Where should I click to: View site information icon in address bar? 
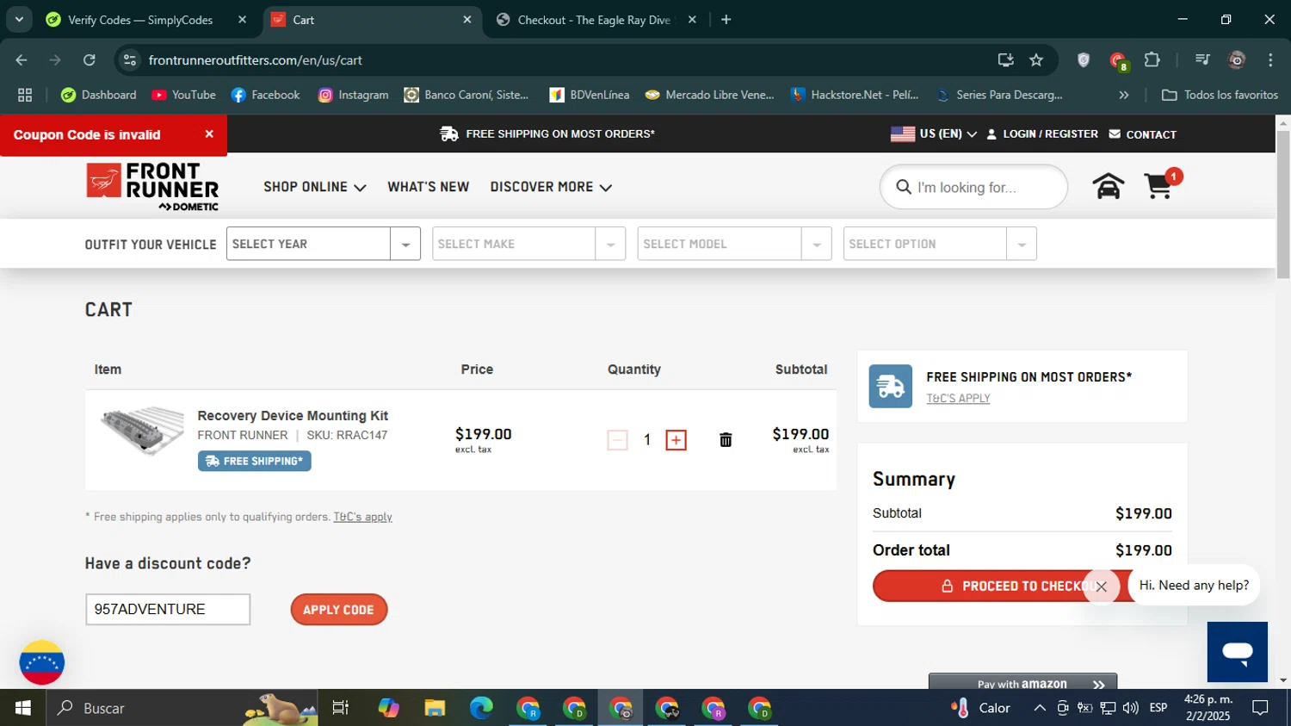coord(130,60)
